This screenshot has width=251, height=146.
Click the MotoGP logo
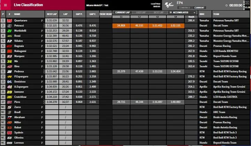tap(169, 5)
